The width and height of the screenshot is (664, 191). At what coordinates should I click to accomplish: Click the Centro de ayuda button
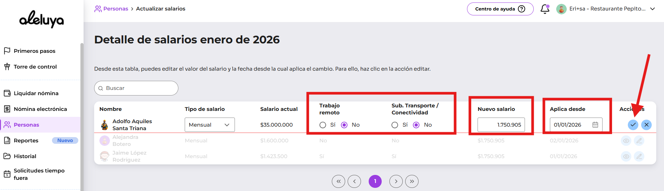500,9
